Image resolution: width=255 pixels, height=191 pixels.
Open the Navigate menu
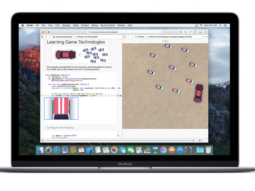66,25
